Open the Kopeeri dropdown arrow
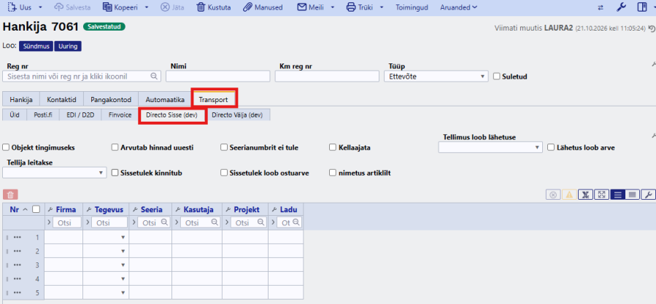The image size is (656, 304). coord(147,7)
